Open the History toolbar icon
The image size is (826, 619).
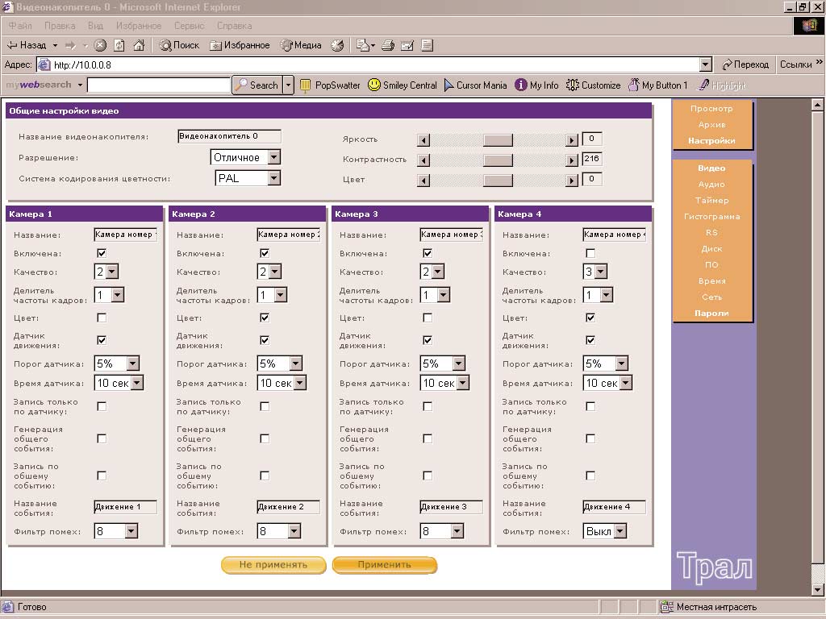tap(337, 45)
